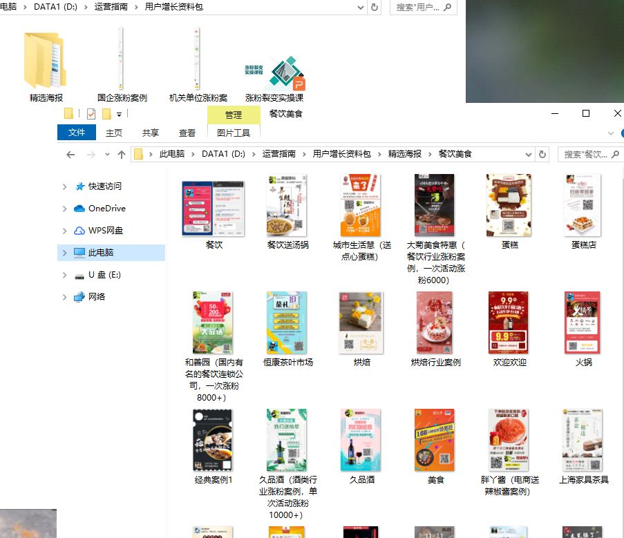Click the search magnifier icon in front window
Screen dimensions: 624x538
pos(615,154)
